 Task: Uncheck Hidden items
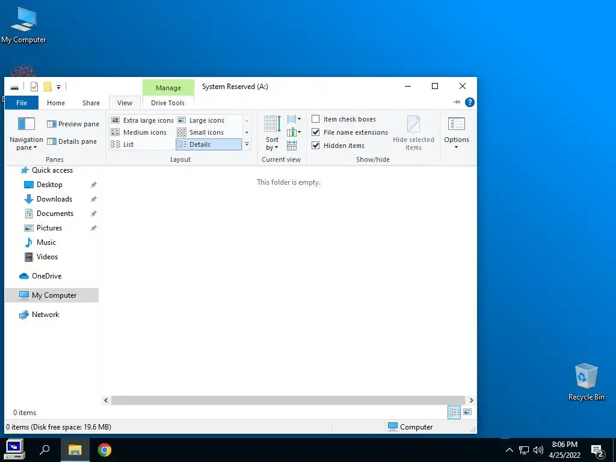(338, 146)
